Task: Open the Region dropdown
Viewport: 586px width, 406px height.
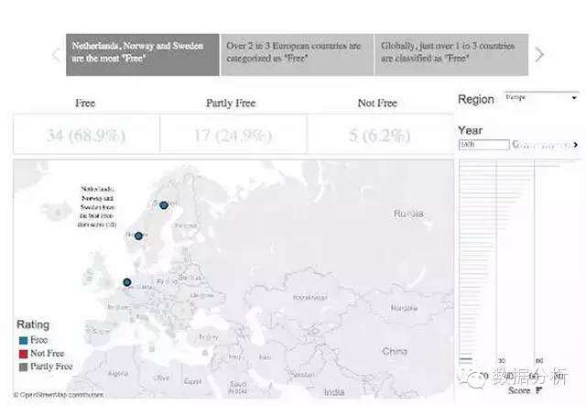Action: [x=541, y=98]
